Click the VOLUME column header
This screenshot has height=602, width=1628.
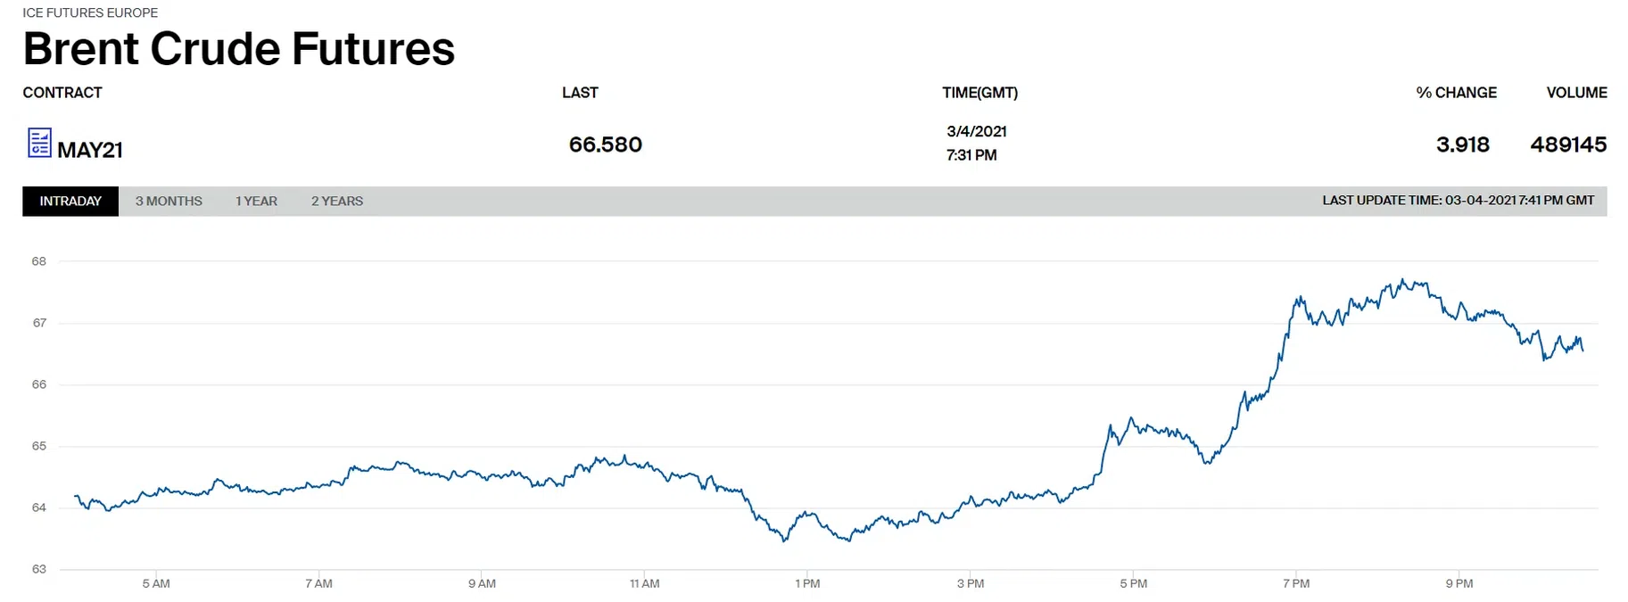(x=1576, y=93)
